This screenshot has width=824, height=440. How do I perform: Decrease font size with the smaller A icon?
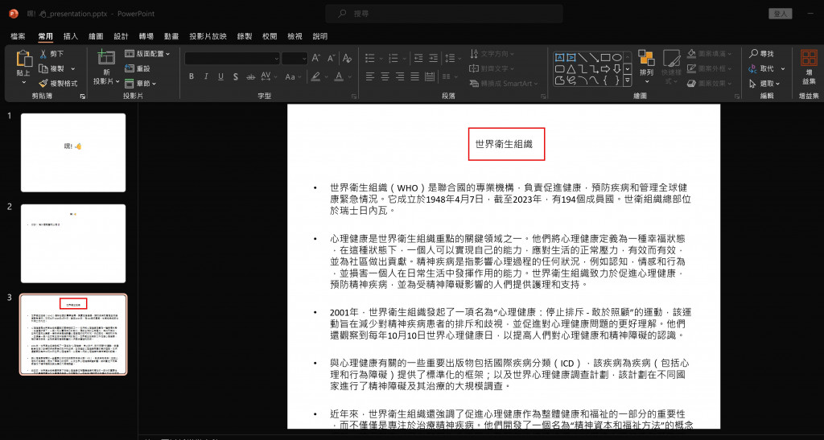pos(331,58)
